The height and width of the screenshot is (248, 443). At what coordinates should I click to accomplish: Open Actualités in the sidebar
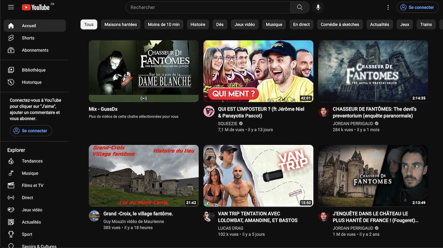click(x=35, y=222)
